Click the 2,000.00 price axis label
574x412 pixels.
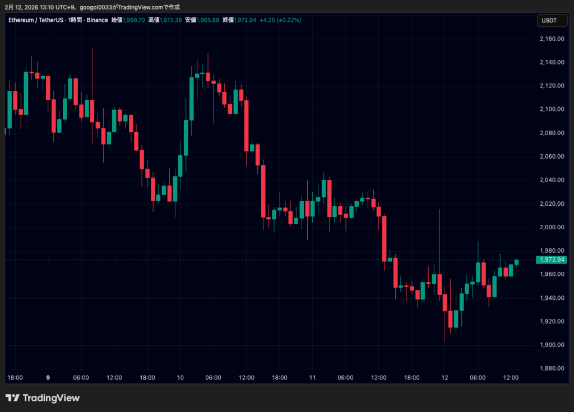click(x=552, y=227)
